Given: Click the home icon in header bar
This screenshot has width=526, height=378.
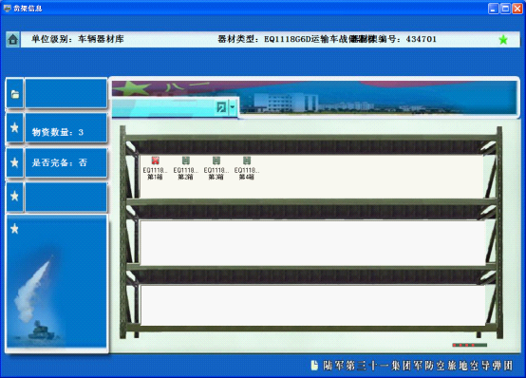Looking at the screenshot, I should 12,40.
